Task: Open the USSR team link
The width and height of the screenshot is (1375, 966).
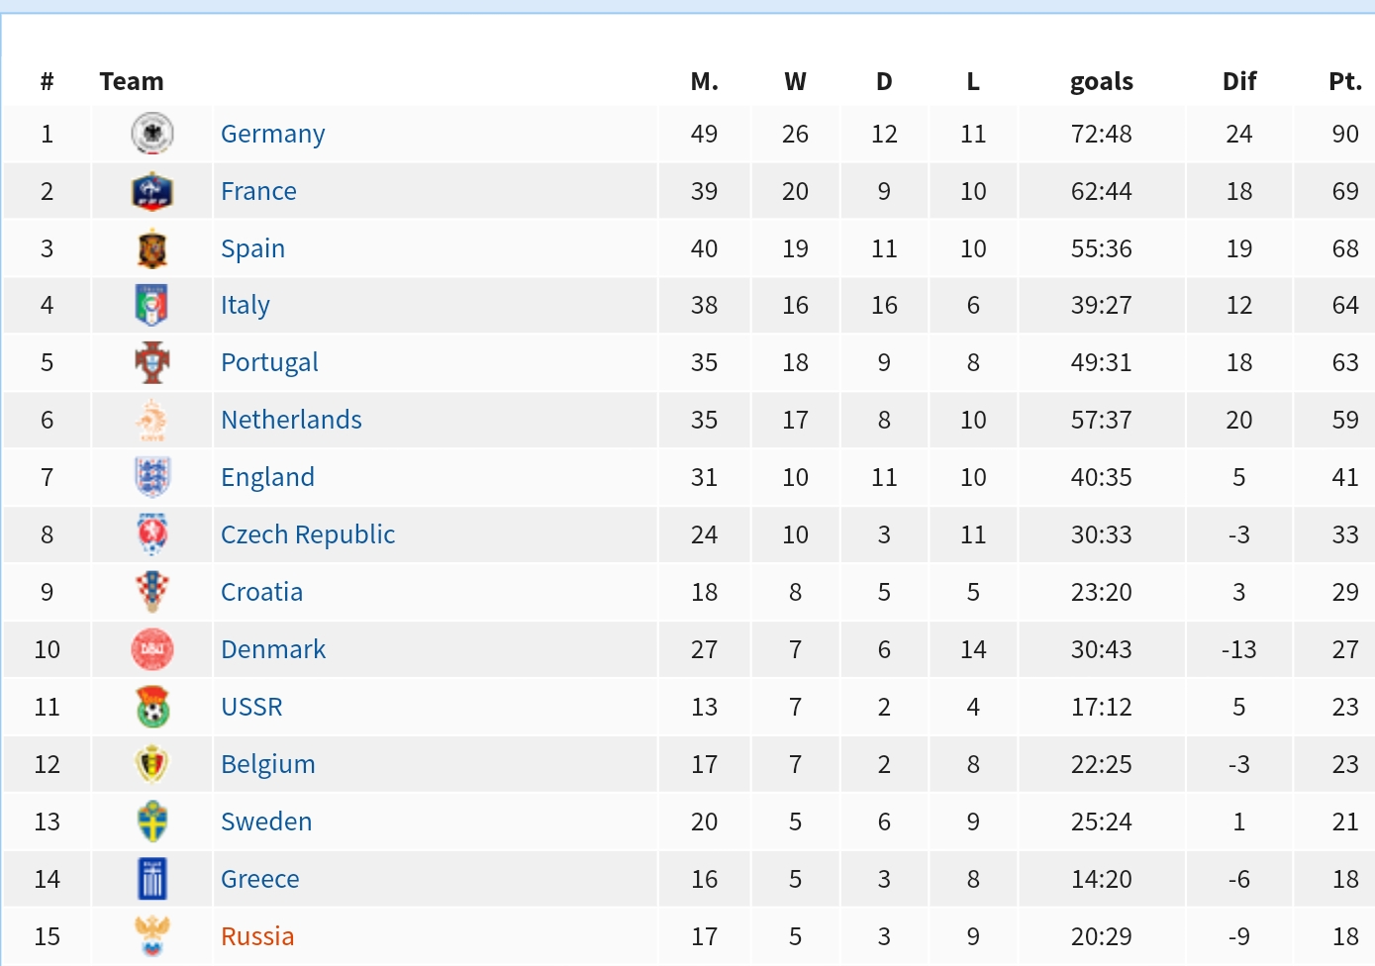Action: pos(251,707)
